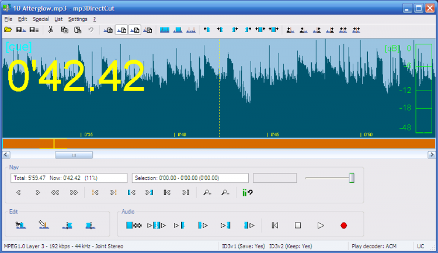The width and height of the screenshot is (438, 253).
Task: Click the double-right fast forward Nav button
Action: [74, 192]
